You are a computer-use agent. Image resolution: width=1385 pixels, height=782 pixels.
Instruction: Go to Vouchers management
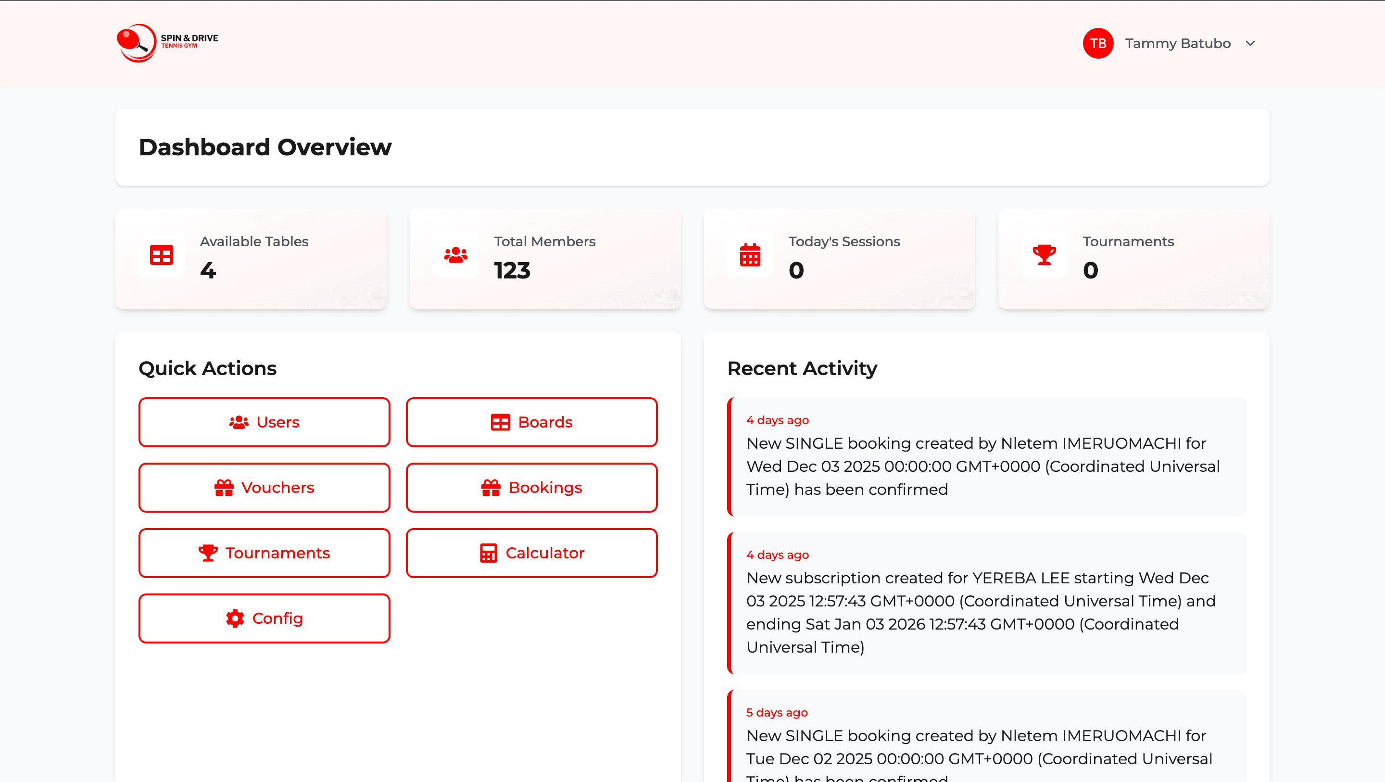264,488
